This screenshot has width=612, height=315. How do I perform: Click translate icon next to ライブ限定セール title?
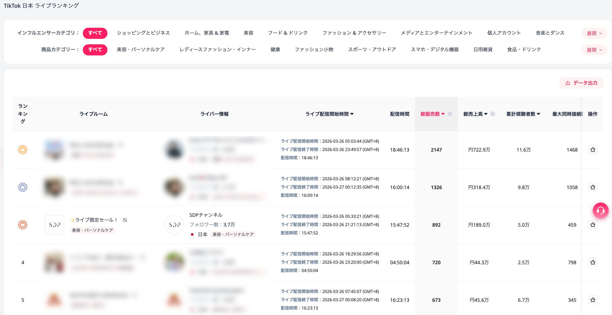click(x=125, y=220)
